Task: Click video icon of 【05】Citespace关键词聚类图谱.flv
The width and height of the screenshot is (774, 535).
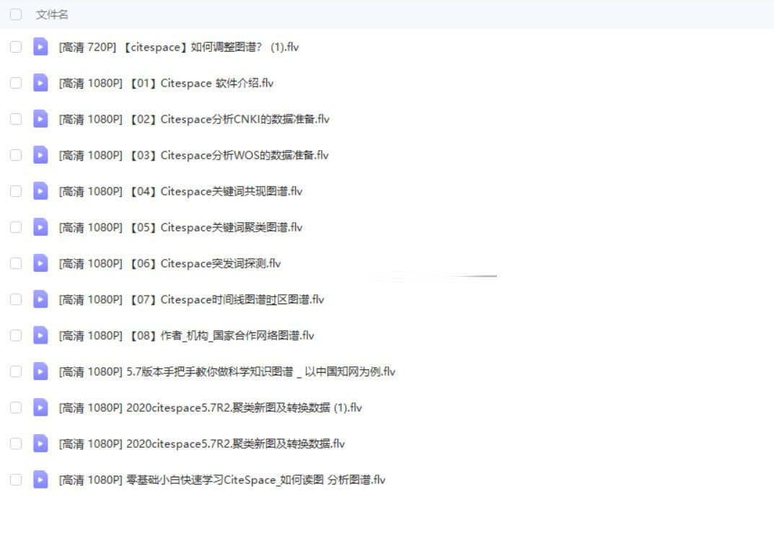Action: tap(40, 227)
